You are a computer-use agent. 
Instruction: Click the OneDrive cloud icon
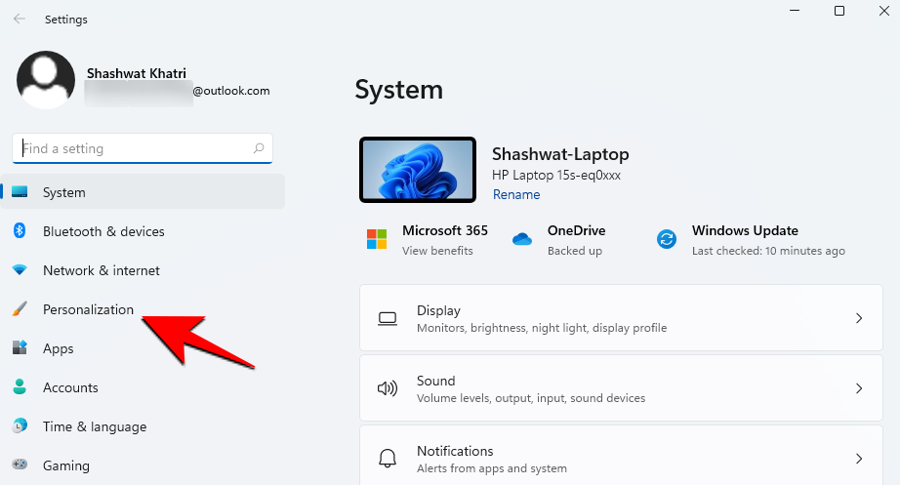[x=522, y=239]
